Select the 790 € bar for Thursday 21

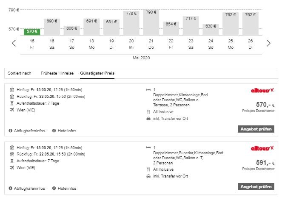[151, 22]
